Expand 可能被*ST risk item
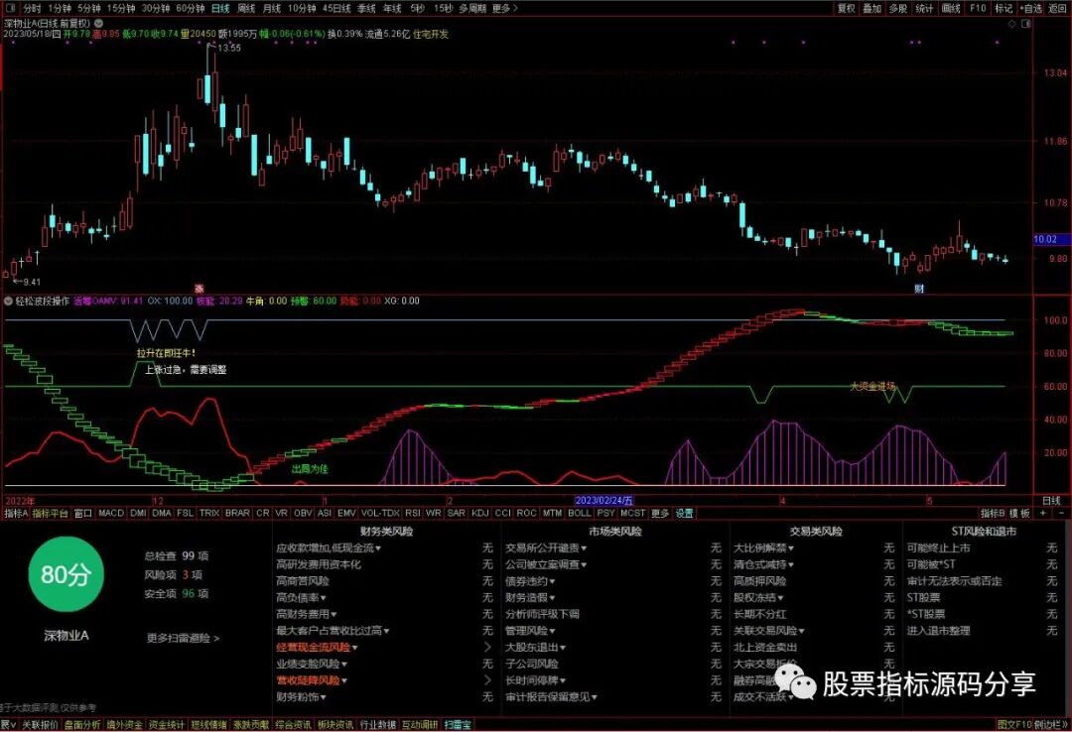This screenshot has width=1072, height=732. click(x=931, y=564)
